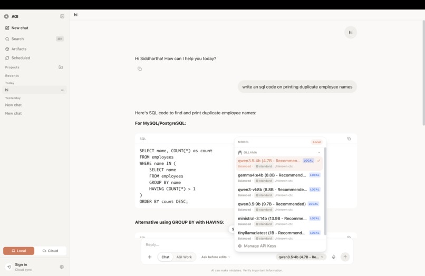Viewport: 425px width, 276px height.
Task: Click the page scrollbar on the right edge
Action: 423,73
